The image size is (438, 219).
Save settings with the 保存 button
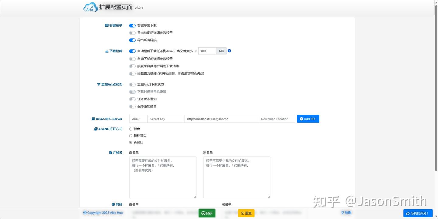(207, 213)
